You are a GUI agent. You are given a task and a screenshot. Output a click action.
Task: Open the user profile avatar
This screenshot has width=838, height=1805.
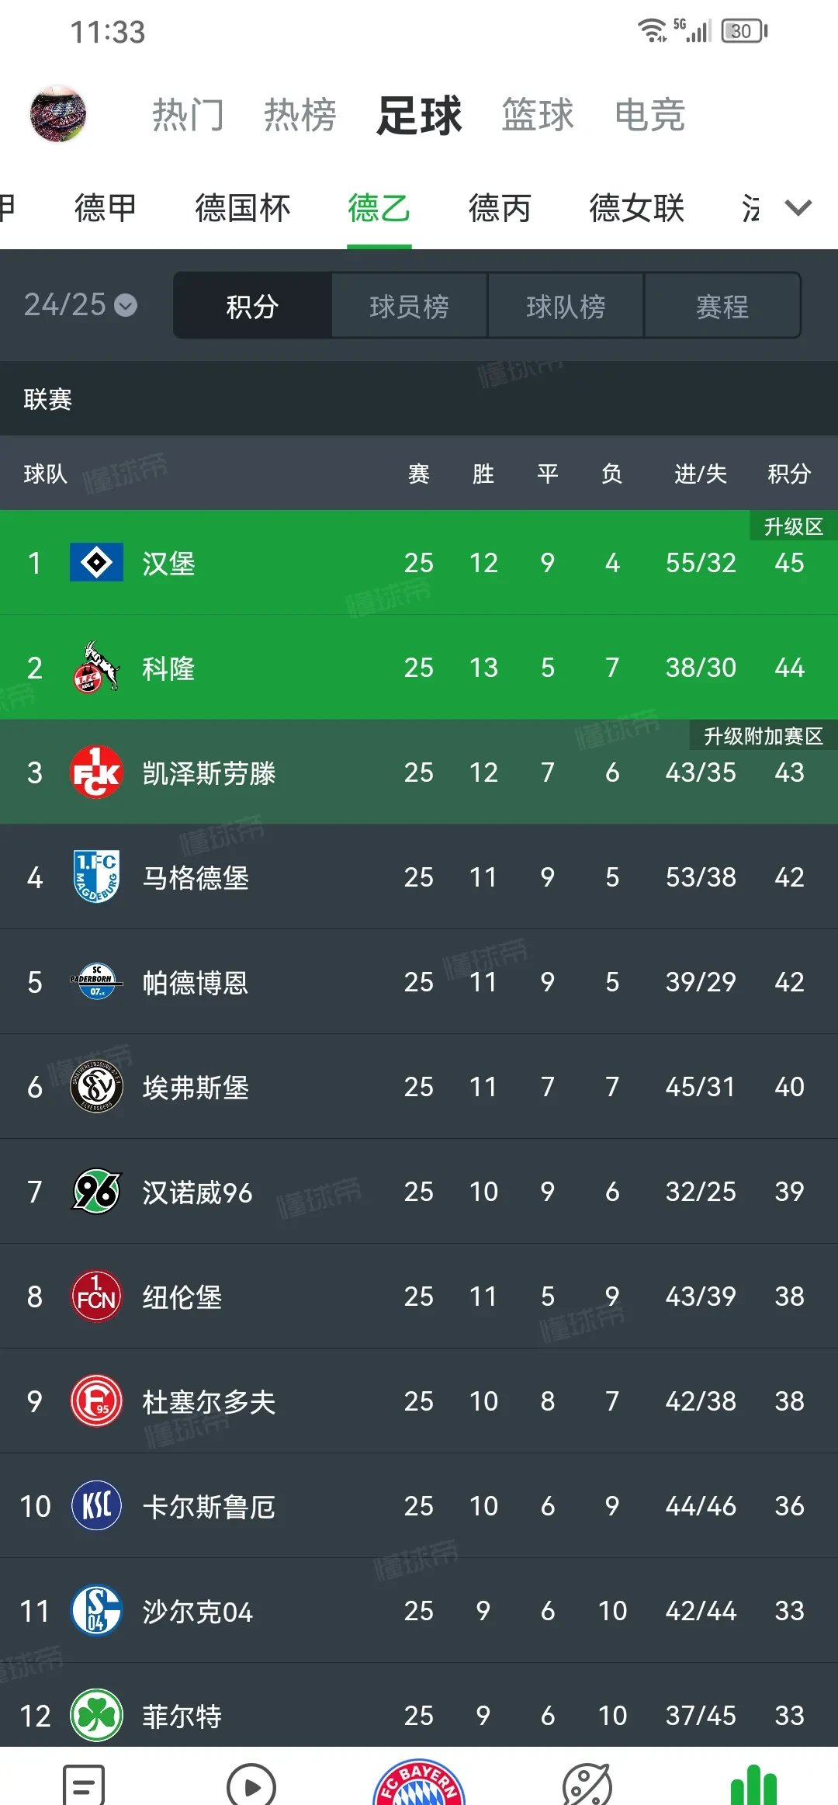[58, 115]
